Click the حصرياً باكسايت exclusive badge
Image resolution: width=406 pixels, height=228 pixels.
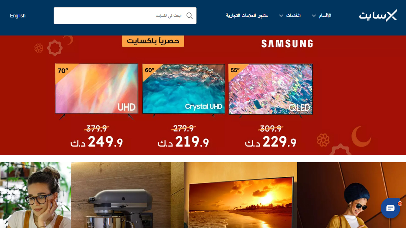[x=153, y=41]
